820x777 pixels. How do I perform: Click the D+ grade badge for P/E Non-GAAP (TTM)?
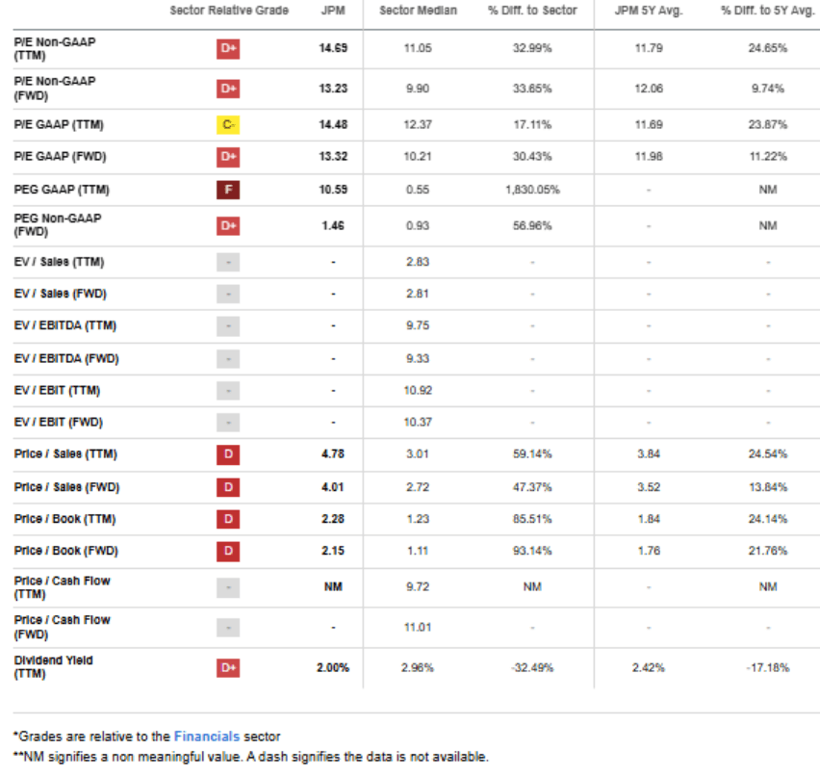point(228,49)
